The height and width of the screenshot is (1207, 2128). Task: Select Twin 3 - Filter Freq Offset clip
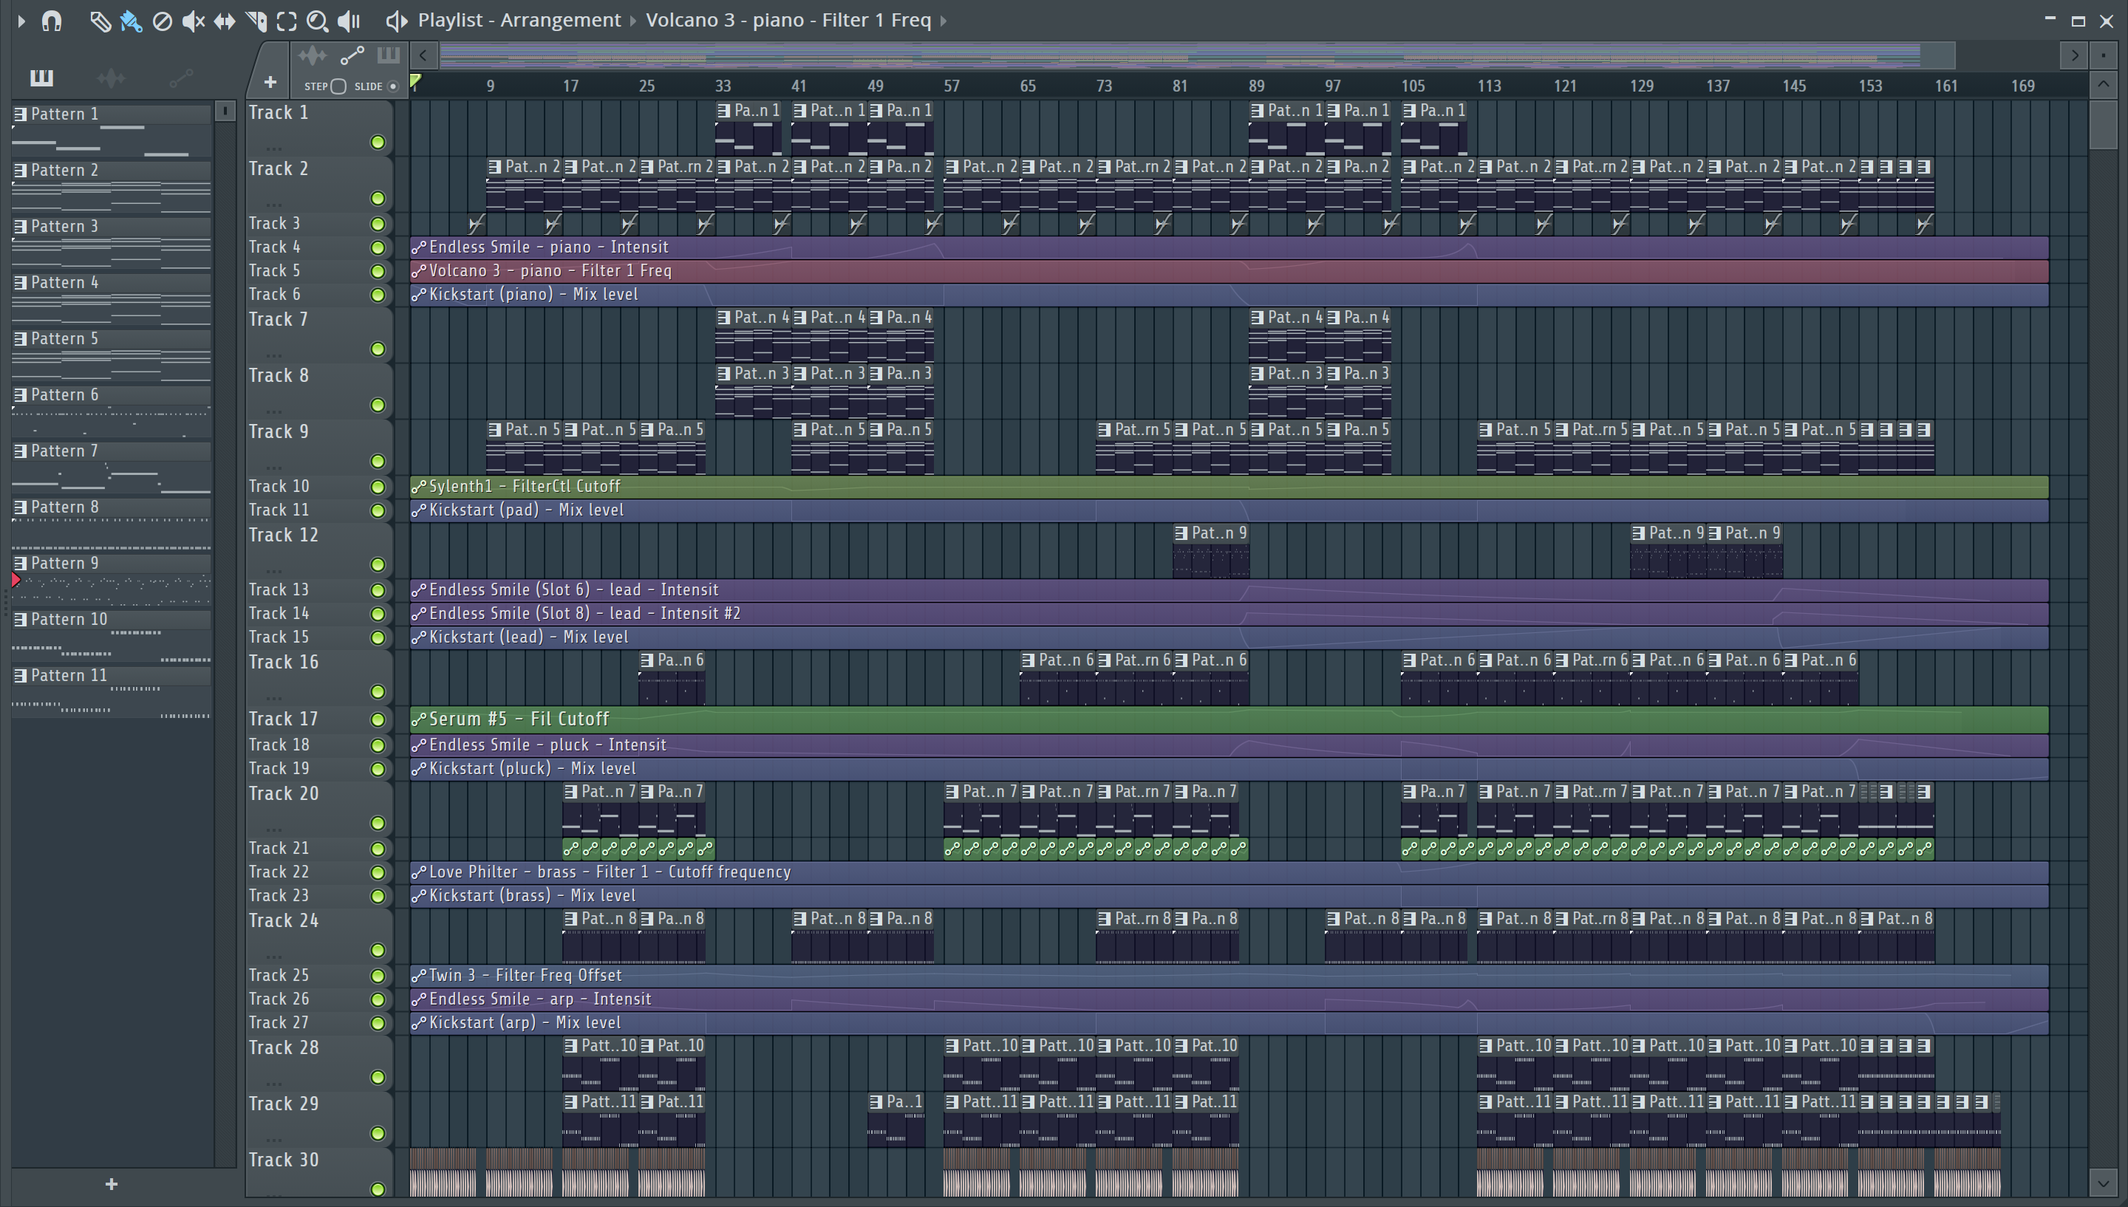point(1230,976)
